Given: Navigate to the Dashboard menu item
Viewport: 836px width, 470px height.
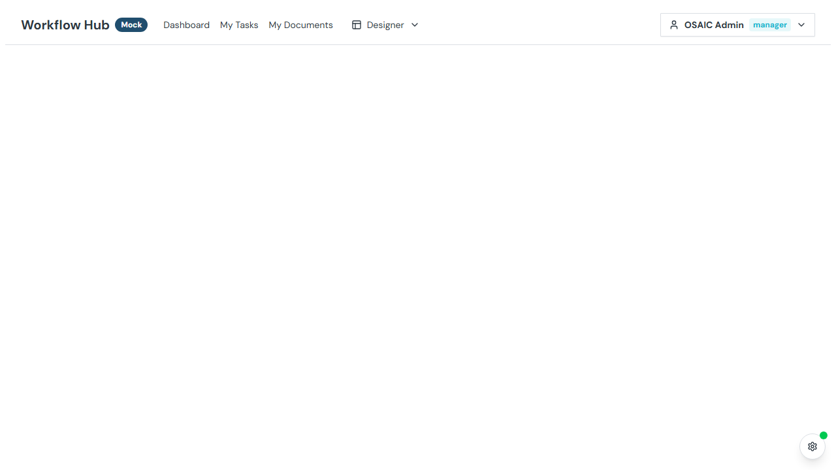Looking at the screenshot, I should tap(186, 24).
